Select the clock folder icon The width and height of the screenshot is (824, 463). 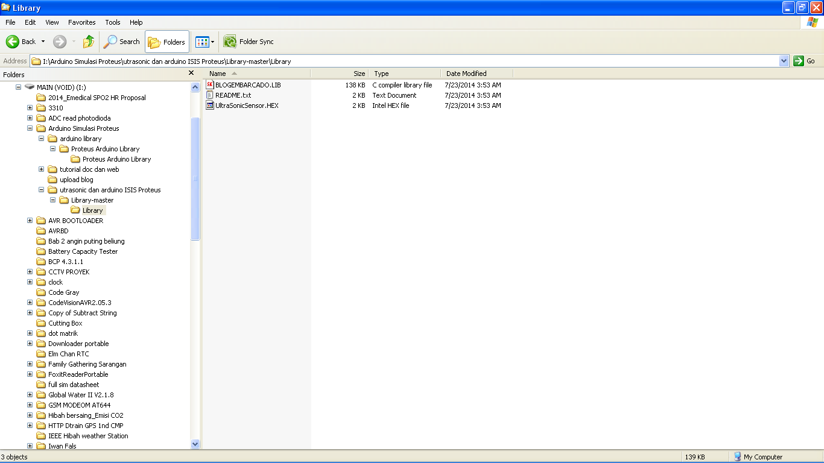coord(41,282)
